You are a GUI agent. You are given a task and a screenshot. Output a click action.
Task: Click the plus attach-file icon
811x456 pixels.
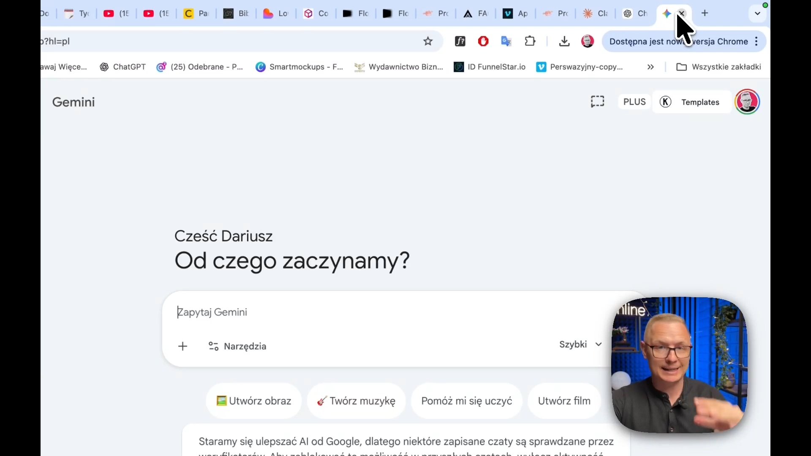[x=183, y=347]
